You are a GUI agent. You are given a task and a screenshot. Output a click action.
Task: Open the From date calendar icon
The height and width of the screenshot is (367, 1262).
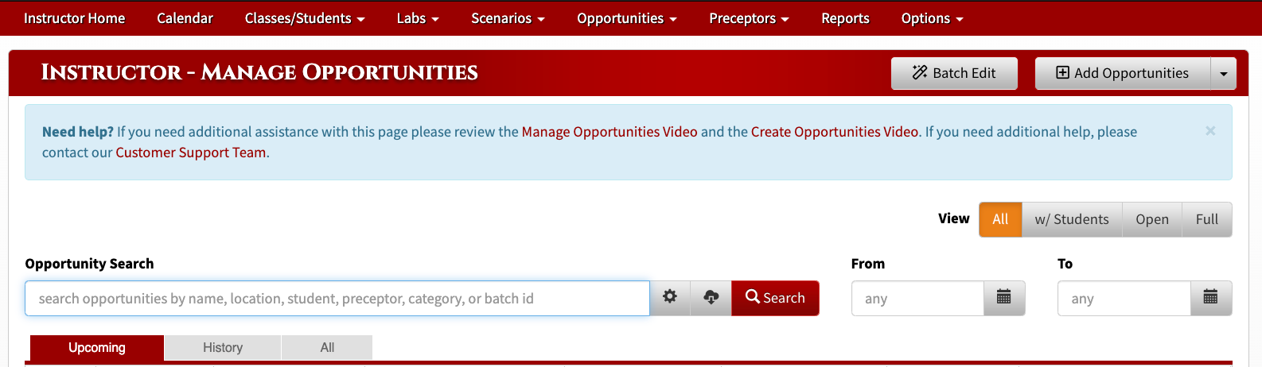pos(1004,298)
